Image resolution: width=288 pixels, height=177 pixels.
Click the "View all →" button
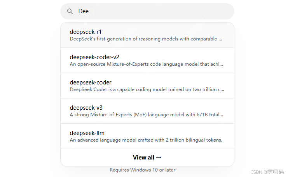147,158
